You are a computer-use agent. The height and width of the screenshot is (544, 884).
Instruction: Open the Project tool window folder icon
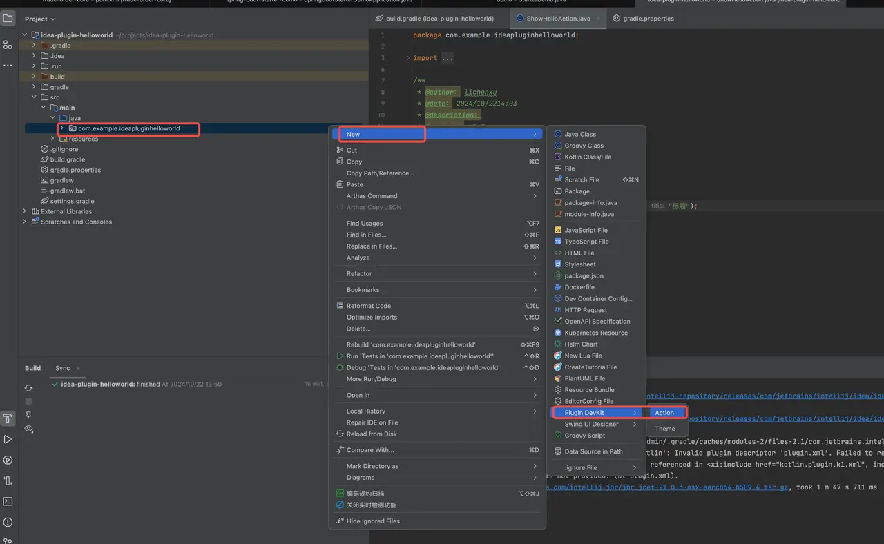[x=8, y=19]
